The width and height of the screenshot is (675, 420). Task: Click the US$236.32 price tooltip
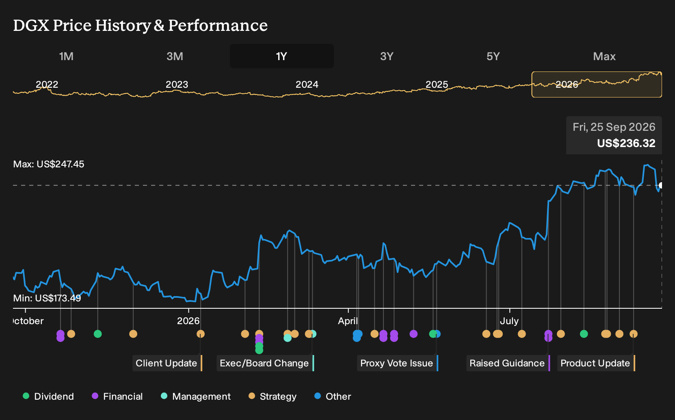pos(614,135)
